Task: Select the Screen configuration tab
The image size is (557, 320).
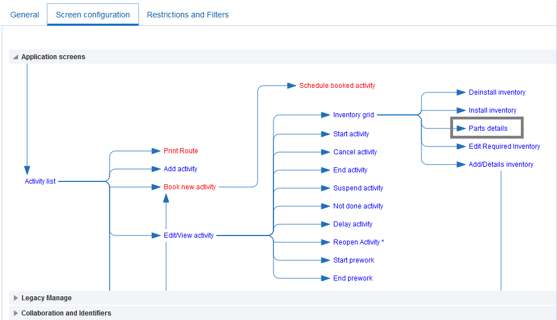Action: click(93, 15)
